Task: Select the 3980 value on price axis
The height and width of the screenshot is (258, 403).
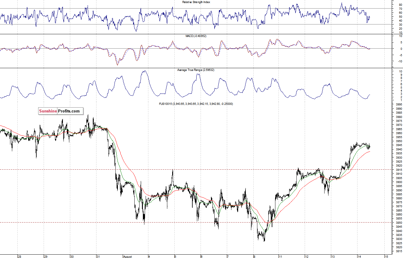Action: coord(399,117)
